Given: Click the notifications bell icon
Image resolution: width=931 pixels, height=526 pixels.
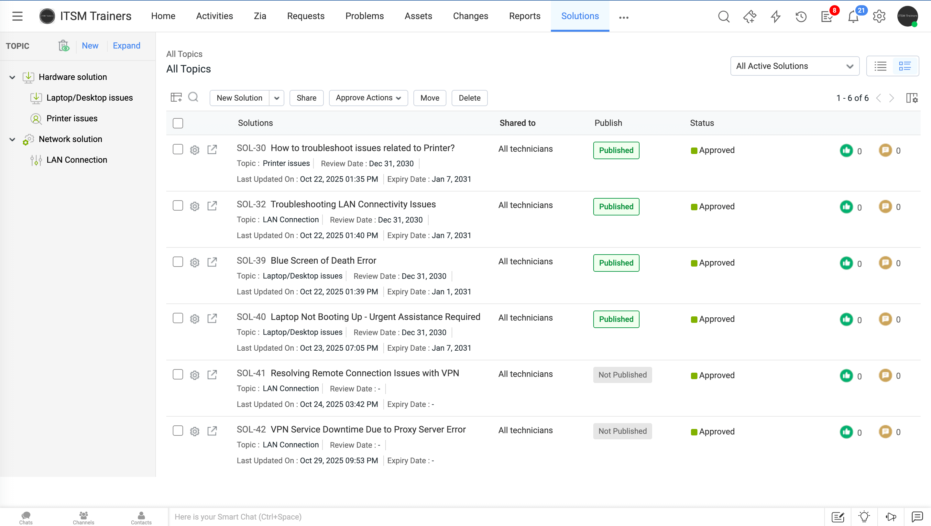Looking at the screenshot, I should 853,16.
